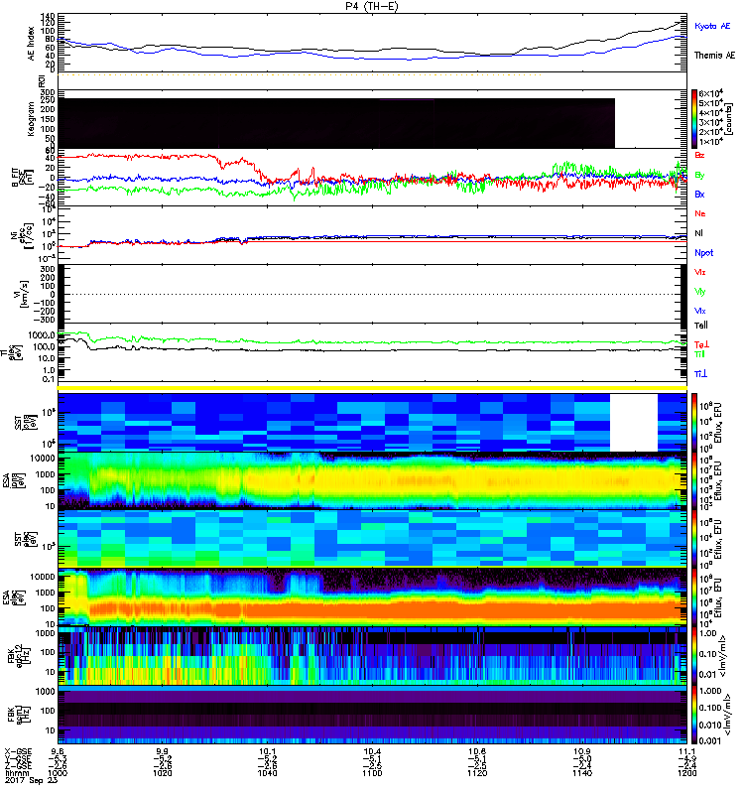
Task: Click the ESA ion Eflux color bar
Action: [694, 480]
